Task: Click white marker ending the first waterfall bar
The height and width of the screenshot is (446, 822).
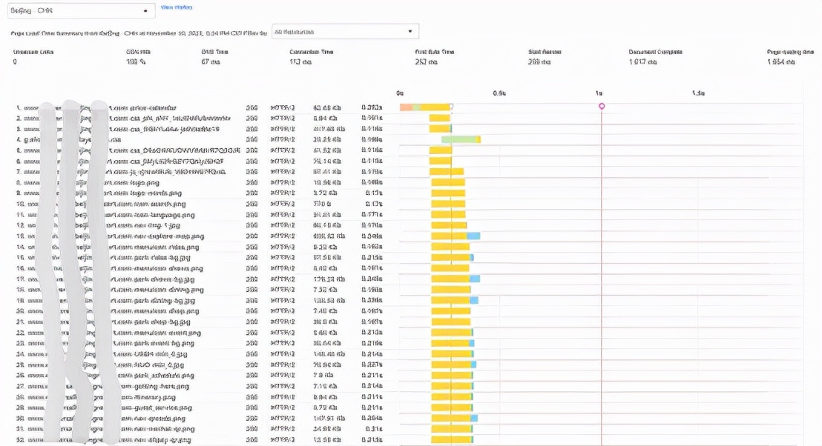Action: click(x=451, y=107)
